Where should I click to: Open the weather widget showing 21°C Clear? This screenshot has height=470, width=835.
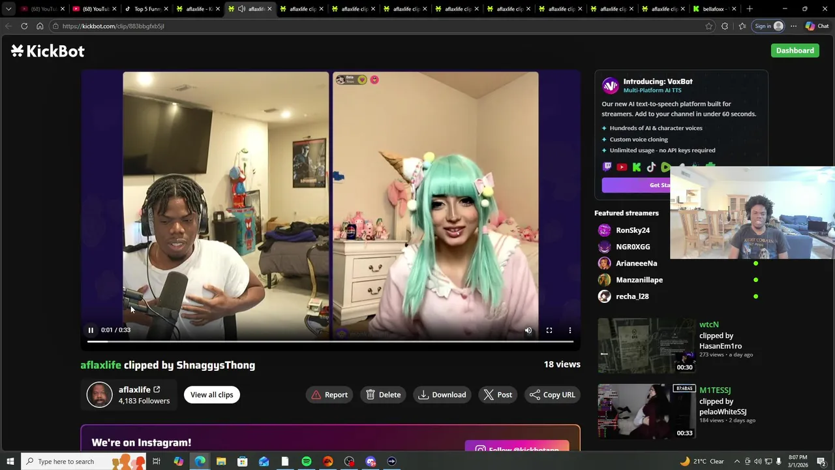click(x=702, y=462)
